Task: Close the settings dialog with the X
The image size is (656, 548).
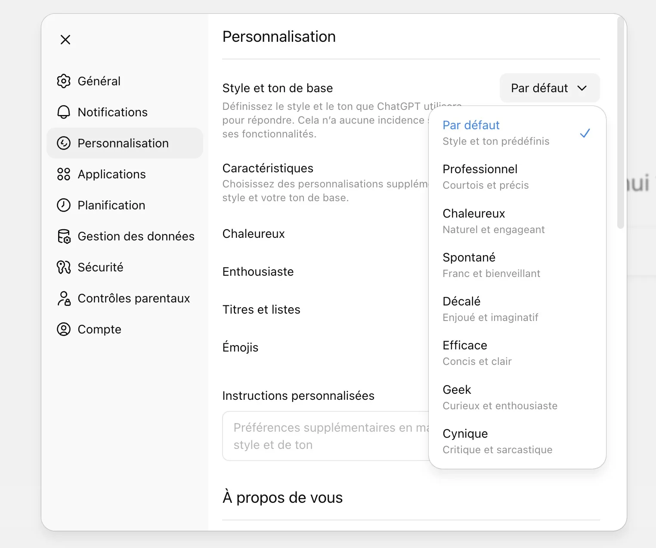Action: click(x=65, y=40)
